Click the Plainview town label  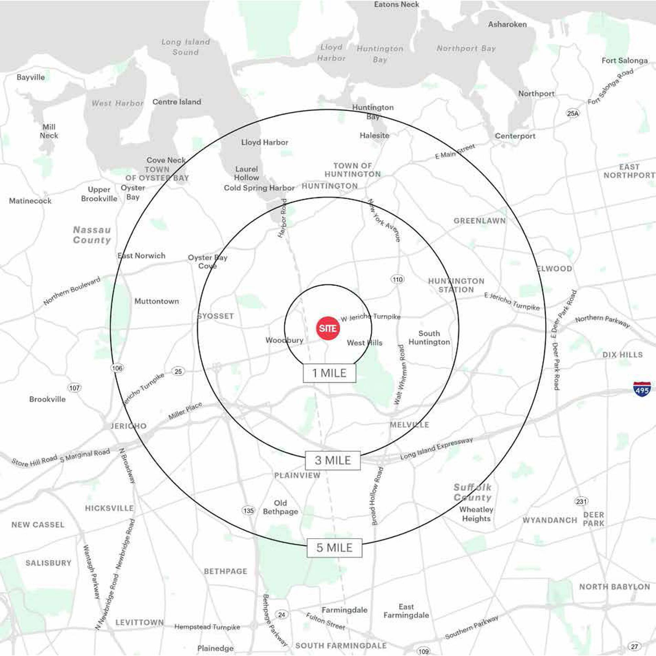(x=297, y=475)
